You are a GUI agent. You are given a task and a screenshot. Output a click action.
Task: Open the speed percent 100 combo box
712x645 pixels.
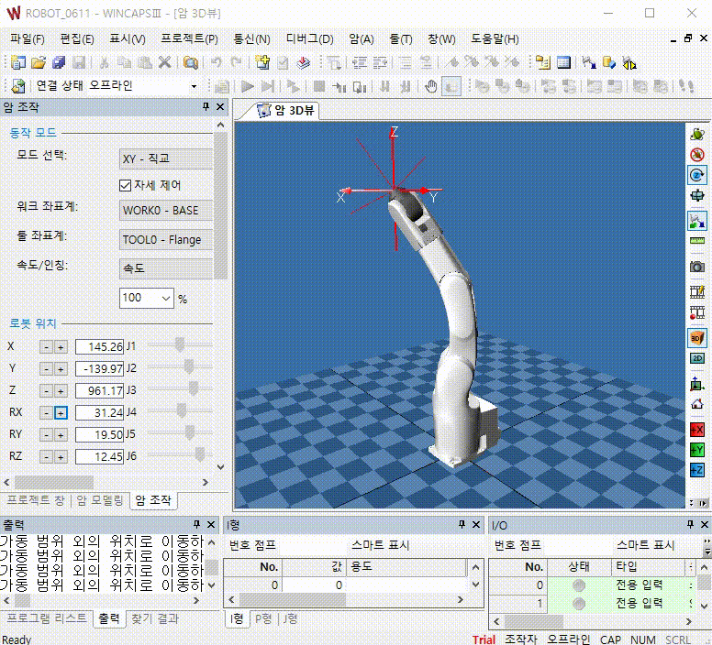click(x=147, y=298)
